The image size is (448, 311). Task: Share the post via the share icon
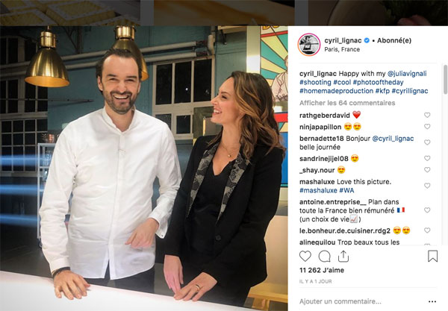tap(343, 257)
